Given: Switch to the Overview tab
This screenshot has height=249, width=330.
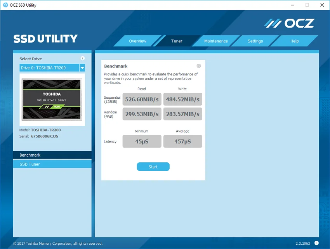Looking at the screenshot, I should [138, 41].
